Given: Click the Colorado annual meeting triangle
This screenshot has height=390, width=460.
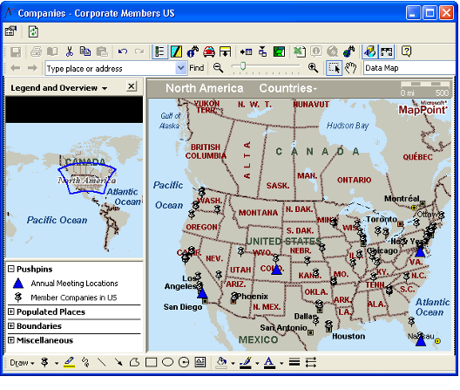Looking at the screenshot, I should tap(276, 270).
